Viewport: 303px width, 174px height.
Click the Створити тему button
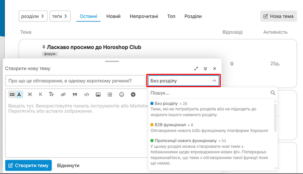pos(29,165)
